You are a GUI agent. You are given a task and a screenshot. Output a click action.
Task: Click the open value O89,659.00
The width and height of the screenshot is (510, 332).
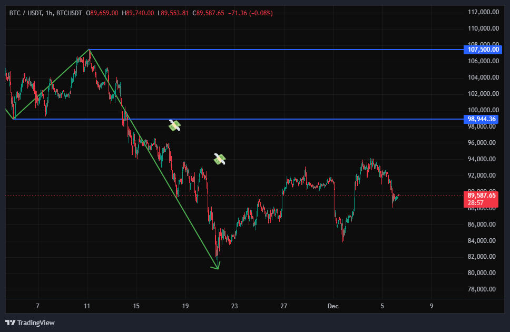click(102, 13)
